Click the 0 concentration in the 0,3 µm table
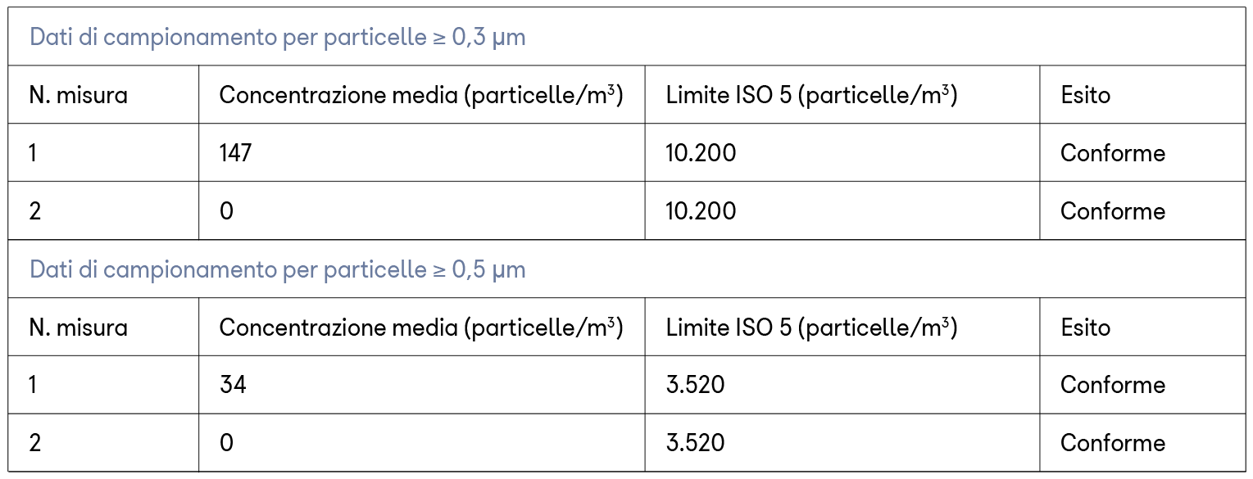This screenshot has width=1253, height=479. [x=226, y=211]
